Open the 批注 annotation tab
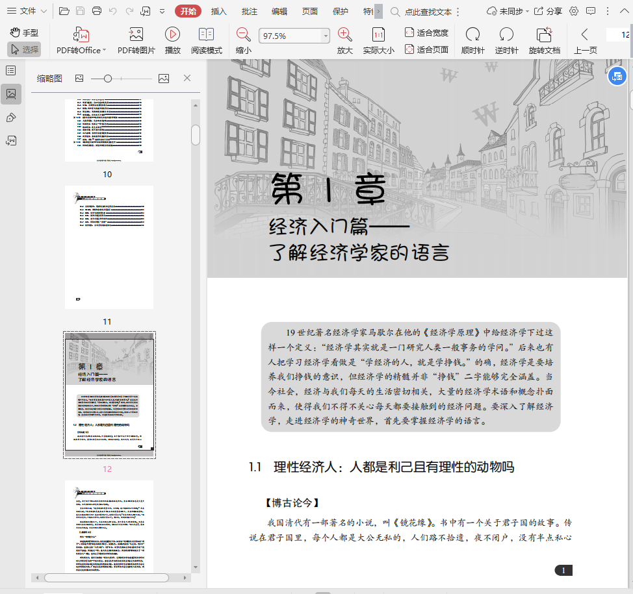 [249, 11]
